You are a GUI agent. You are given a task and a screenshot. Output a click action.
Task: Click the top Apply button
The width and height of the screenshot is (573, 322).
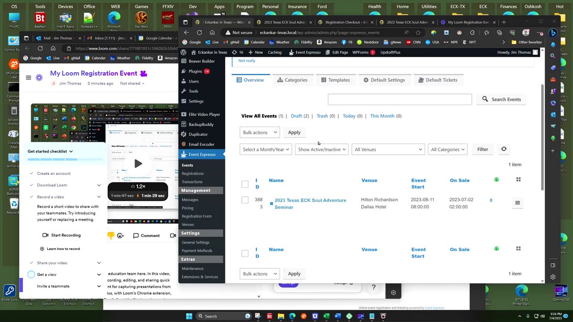[294, 132]
